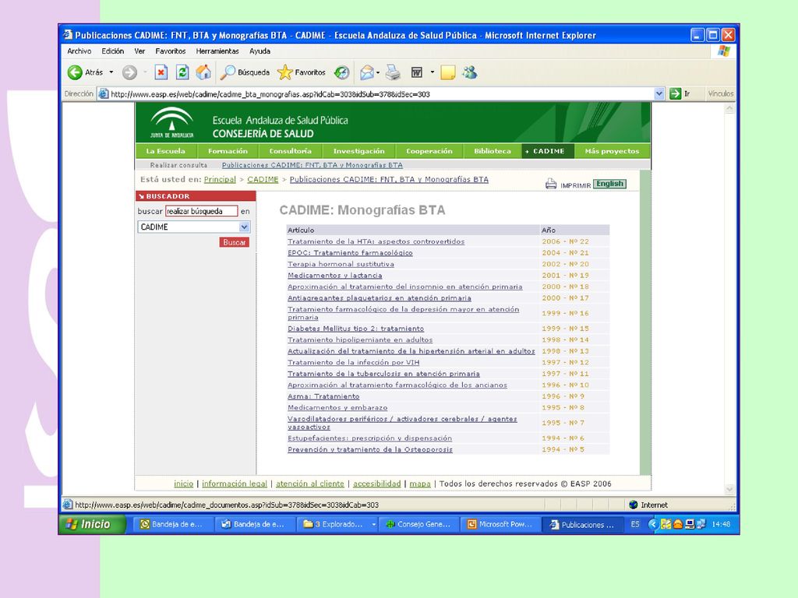Open the Biblioteca navigation tab
This screenshot has height=598, width=798.
pos(493,151)
